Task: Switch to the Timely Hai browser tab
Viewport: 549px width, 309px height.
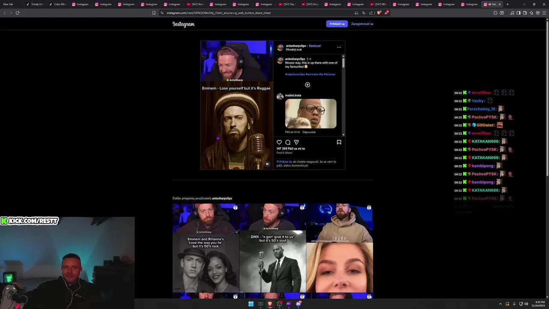Action: coord(35,4)
